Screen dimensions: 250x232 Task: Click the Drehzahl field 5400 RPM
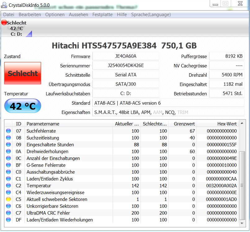pos(226,75)
